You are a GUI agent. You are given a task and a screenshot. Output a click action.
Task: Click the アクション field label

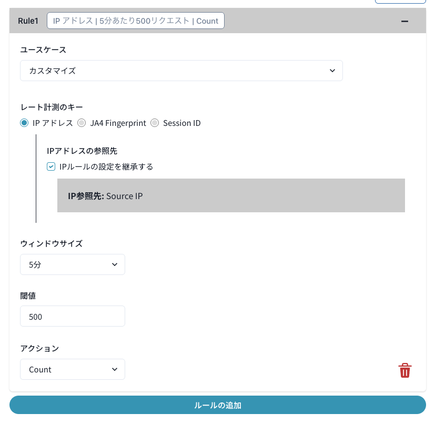(39, 348)
